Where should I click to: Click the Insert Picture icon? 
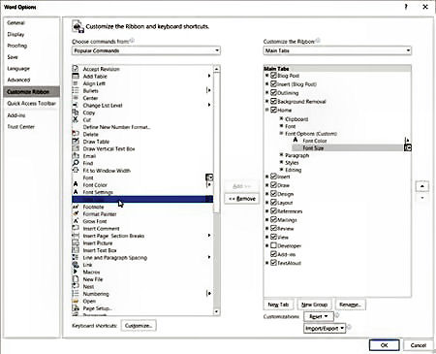[x=76, y=242]
